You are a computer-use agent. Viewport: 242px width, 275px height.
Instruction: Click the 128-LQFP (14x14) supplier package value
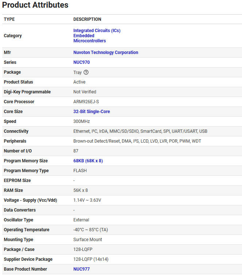91,259
